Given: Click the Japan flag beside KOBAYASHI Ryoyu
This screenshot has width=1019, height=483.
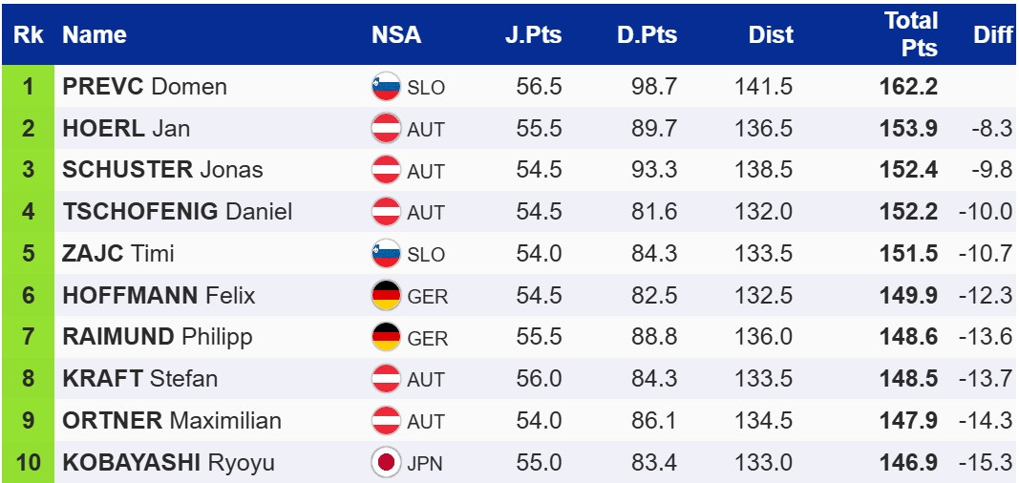Looking at the screenshot, I should [x=386, y=463].
